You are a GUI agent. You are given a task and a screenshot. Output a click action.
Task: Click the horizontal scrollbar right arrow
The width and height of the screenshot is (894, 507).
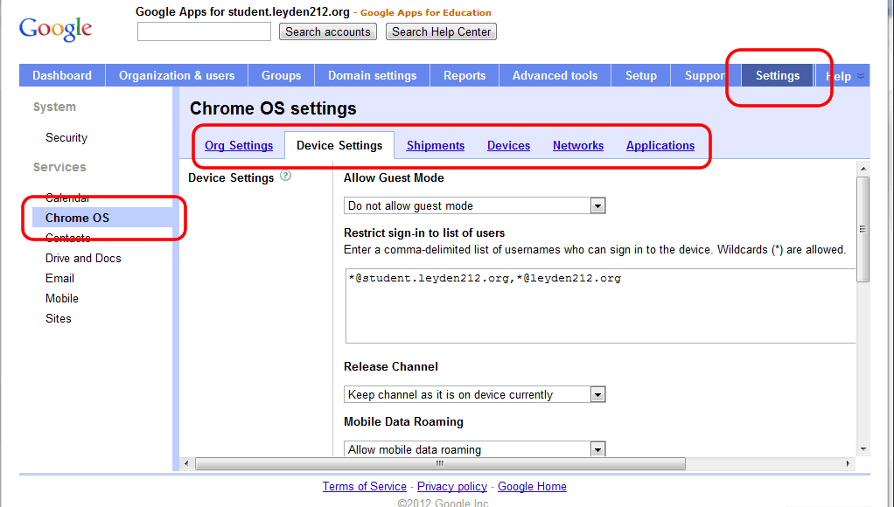(x=848, y=463)
